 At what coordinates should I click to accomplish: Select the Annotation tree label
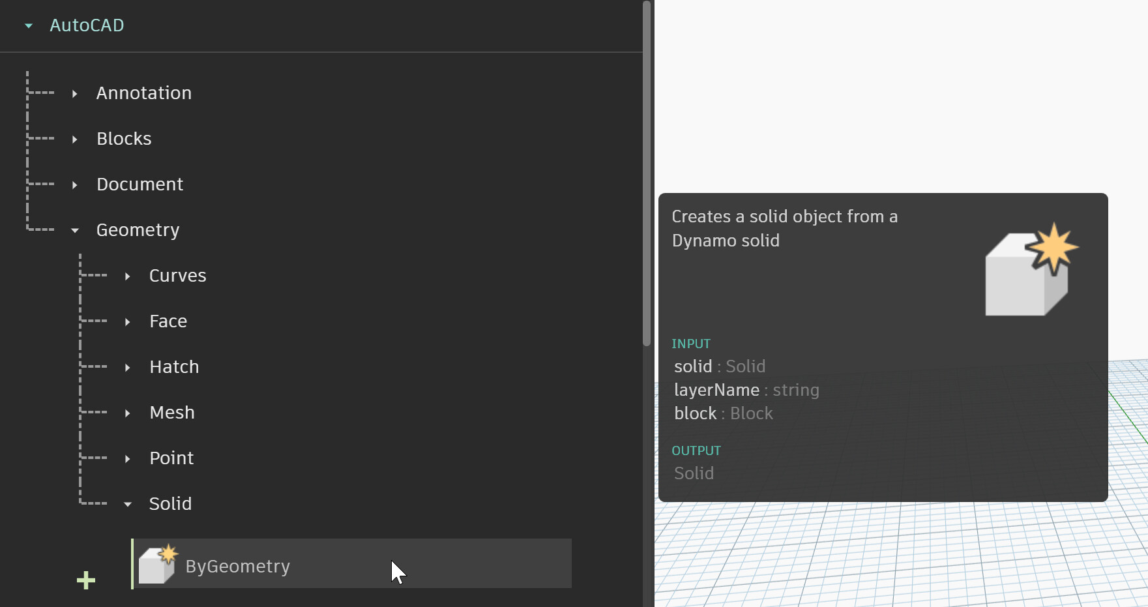tap(144, 93)
